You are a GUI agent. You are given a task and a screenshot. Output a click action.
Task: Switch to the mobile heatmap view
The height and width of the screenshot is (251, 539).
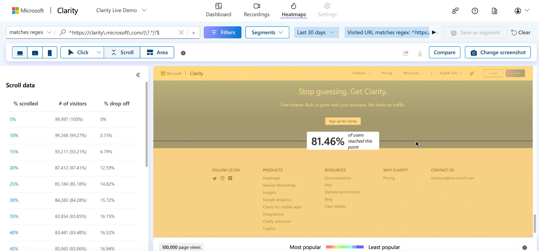[x=50, y=52]
